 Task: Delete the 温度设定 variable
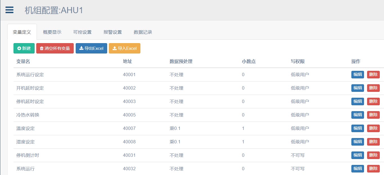click(373, 128)
